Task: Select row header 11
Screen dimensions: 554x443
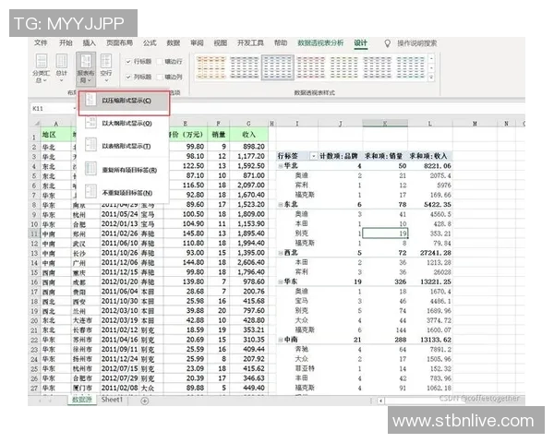Action: pos(34,233)
